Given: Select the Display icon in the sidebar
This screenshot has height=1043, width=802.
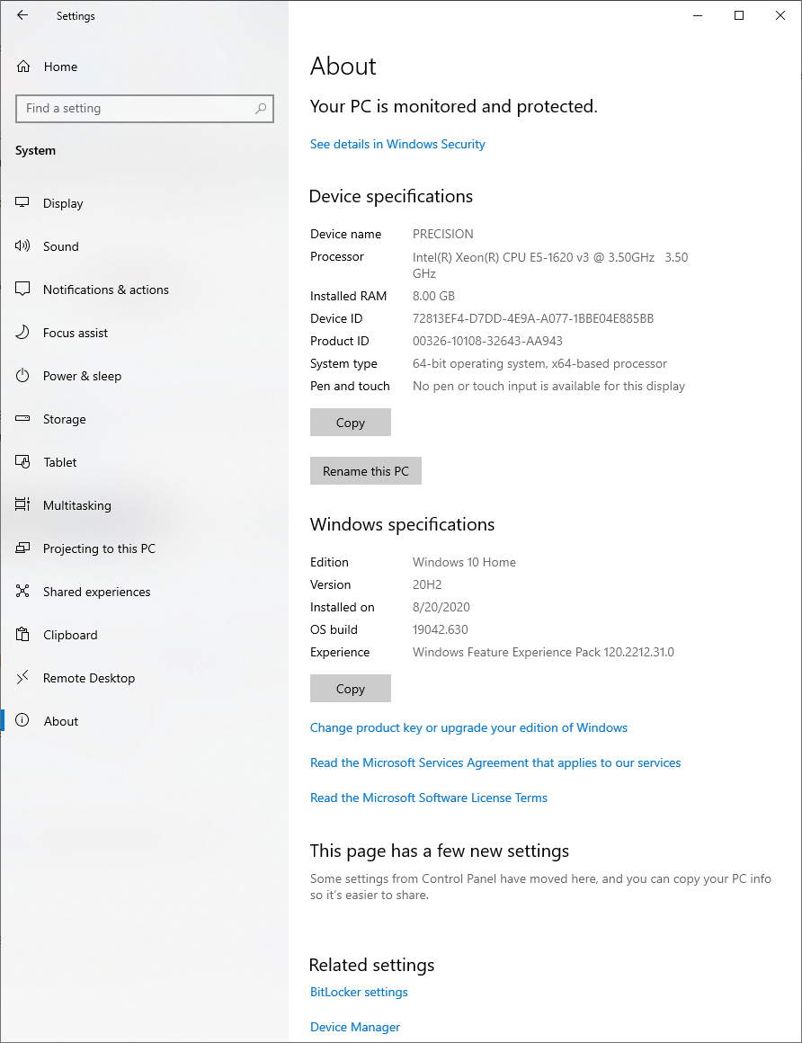Looking at the screenshot, I should pyautogui.click(x=22, y=203).
